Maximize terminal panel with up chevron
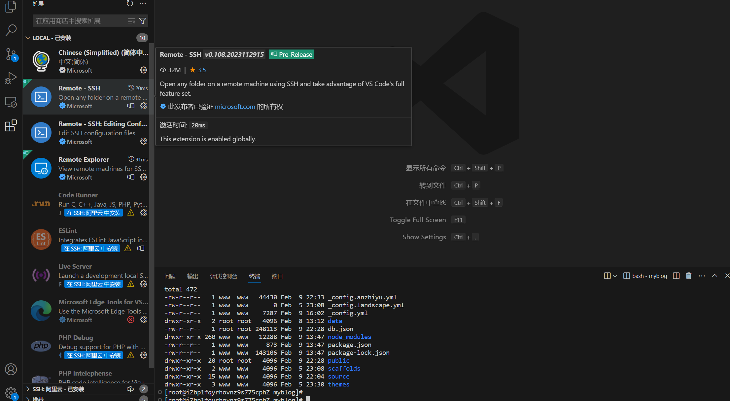730x401 pixels. [714, 276]
